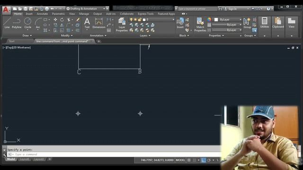
Task: Click the Rotate tool in Modify panel
Action: click(62, 20)
